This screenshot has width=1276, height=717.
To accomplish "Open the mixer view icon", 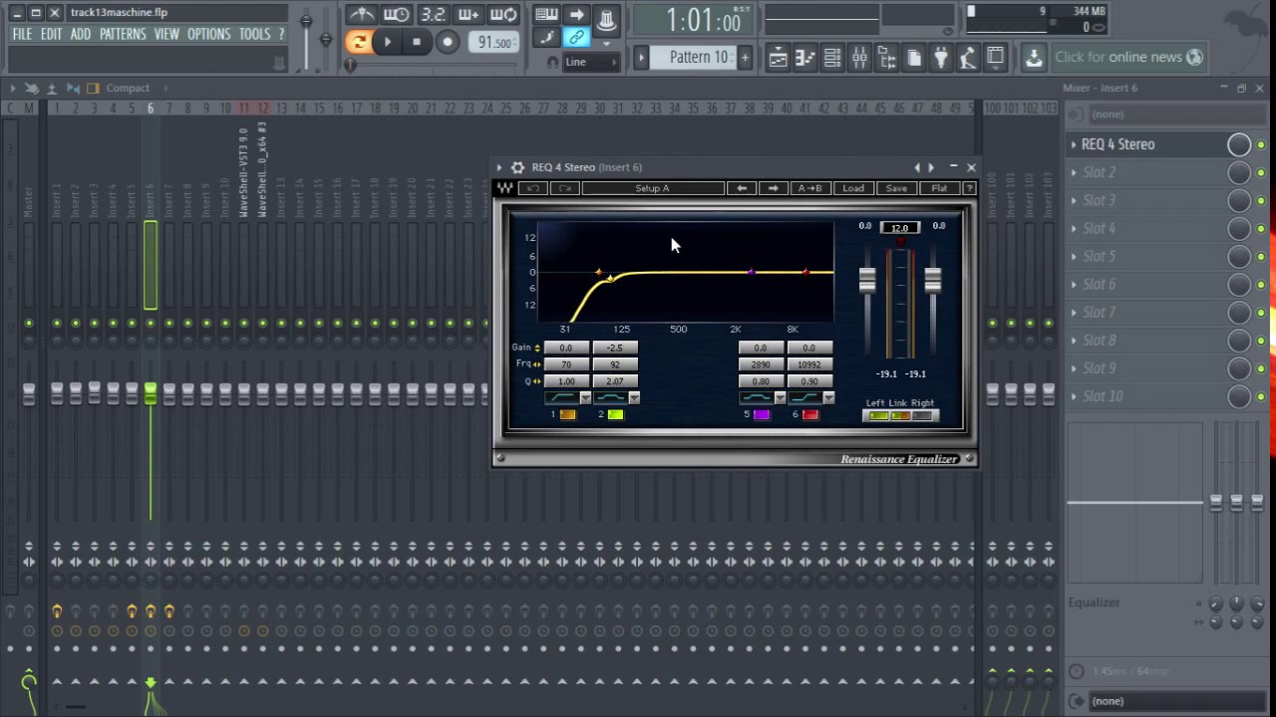I will 859,58.
